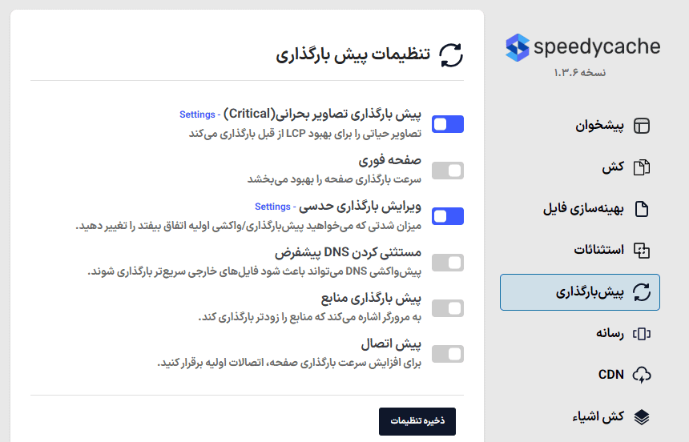This screenshot has height=442, width=689.
Task: Open Settings link for critical images preload
Action: (x=197, y=115)
